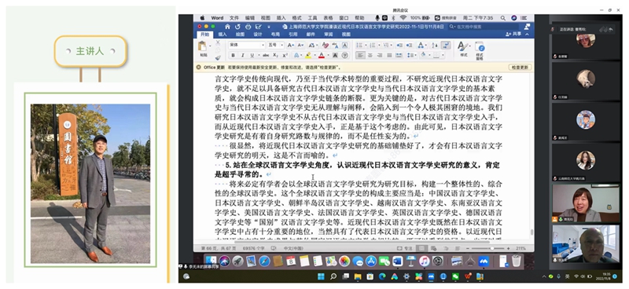Image resolution: width=629 pixels, height=289 pixels.
Task: Adjust the zoom slider in status bar
Action: (x=492, y=248)
